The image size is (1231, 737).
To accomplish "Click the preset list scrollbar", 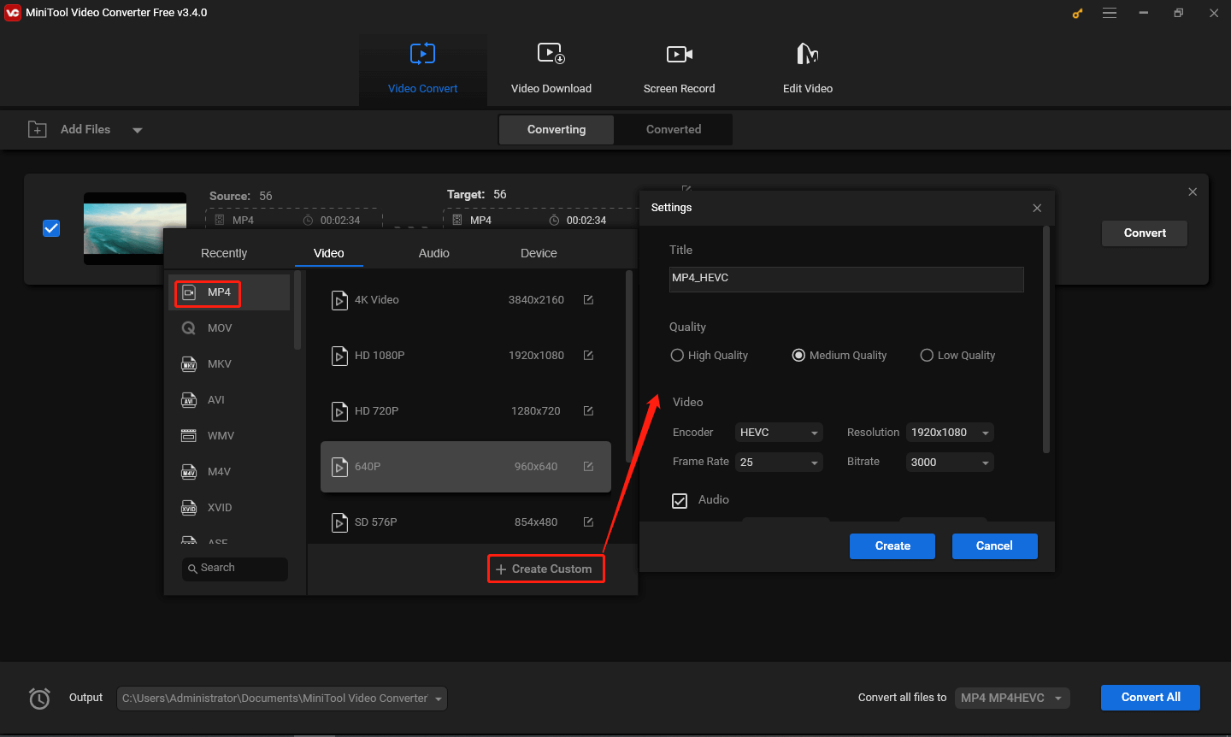I will click(629, 368).
